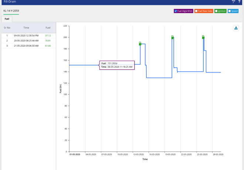Enable the Ignition checkbox
The image size is (244, 170).
tap(216, 11)
